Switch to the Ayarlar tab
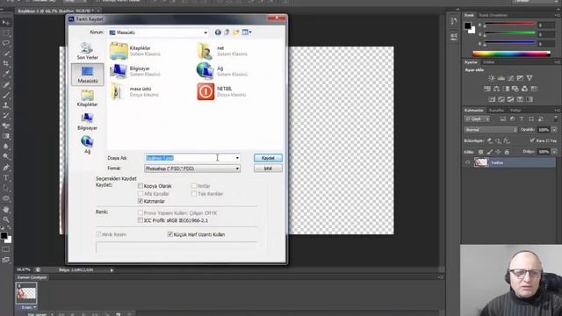Screen dimensions: 562x316 pyautogui.click(x=471, y=62)
